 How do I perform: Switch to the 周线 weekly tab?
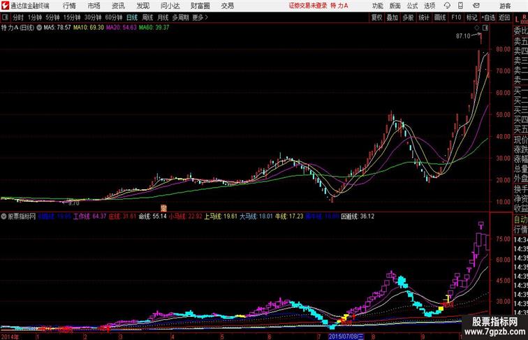pyautogui.click(x=147, y=17)
